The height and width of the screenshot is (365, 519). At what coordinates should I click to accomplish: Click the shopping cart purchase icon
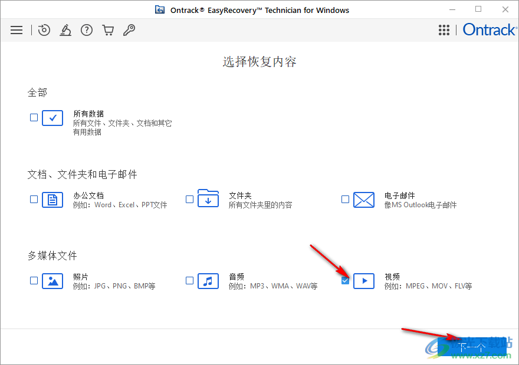click(108, 30)
